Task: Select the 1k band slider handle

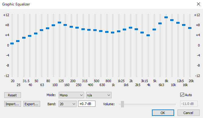Action: point(113,33)
